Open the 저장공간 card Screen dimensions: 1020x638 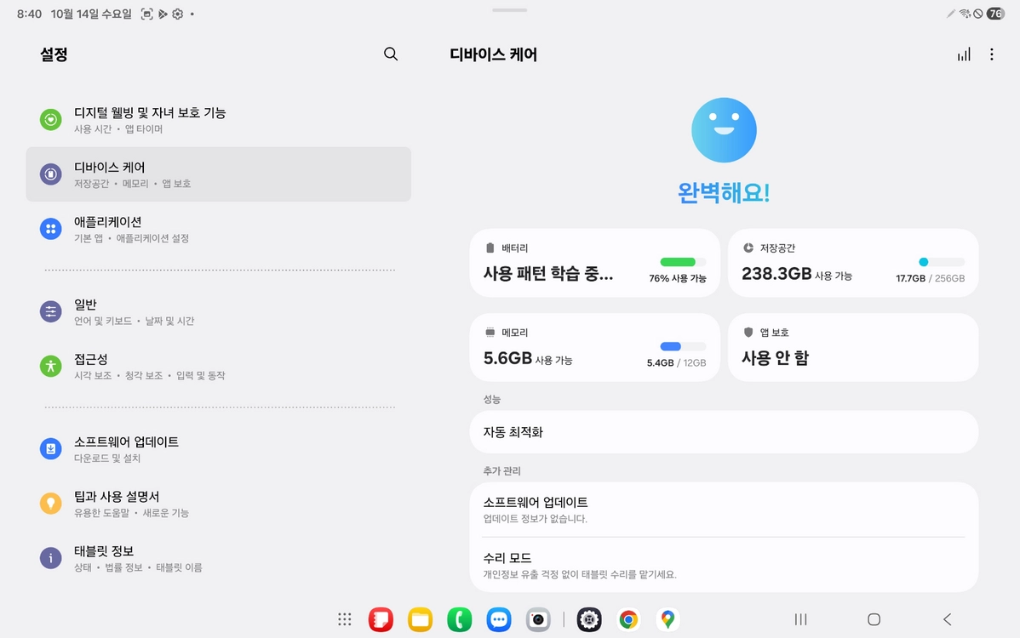tap(853, 263)
